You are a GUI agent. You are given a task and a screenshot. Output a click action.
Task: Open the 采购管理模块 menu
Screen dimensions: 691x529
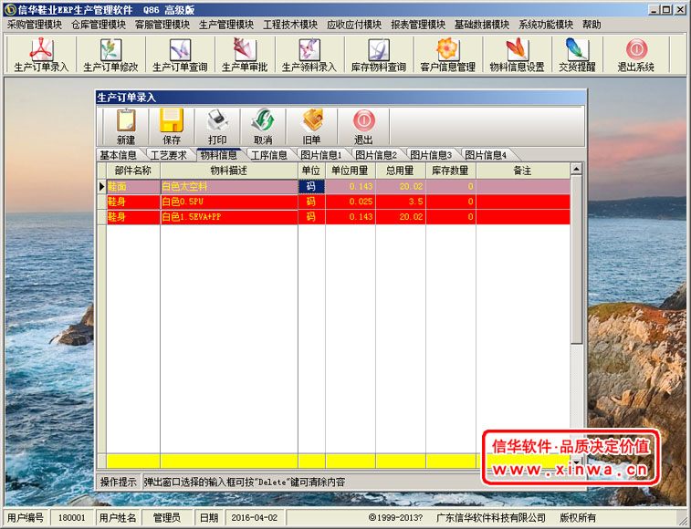pyautogui.click(x=35, y=25)
